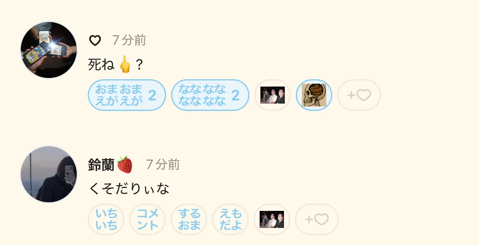Click the strawberry emoji next to 鈴蘭
This screenshot has height=245, width=479.
tap(125, 165)
